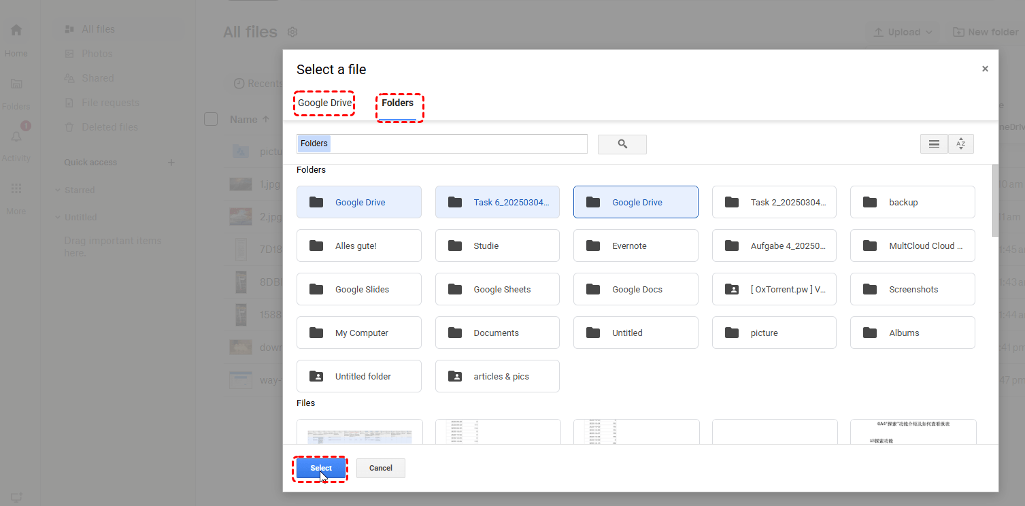Screen dimensions: 1025x506
Task: Toggle the select-all checkbox beside Name
Action: click(211, 120)
